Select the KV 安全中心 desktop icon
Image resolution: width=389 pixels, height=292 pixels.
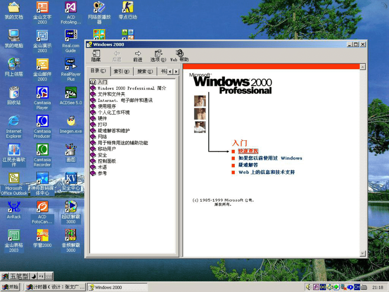[71, 182]
